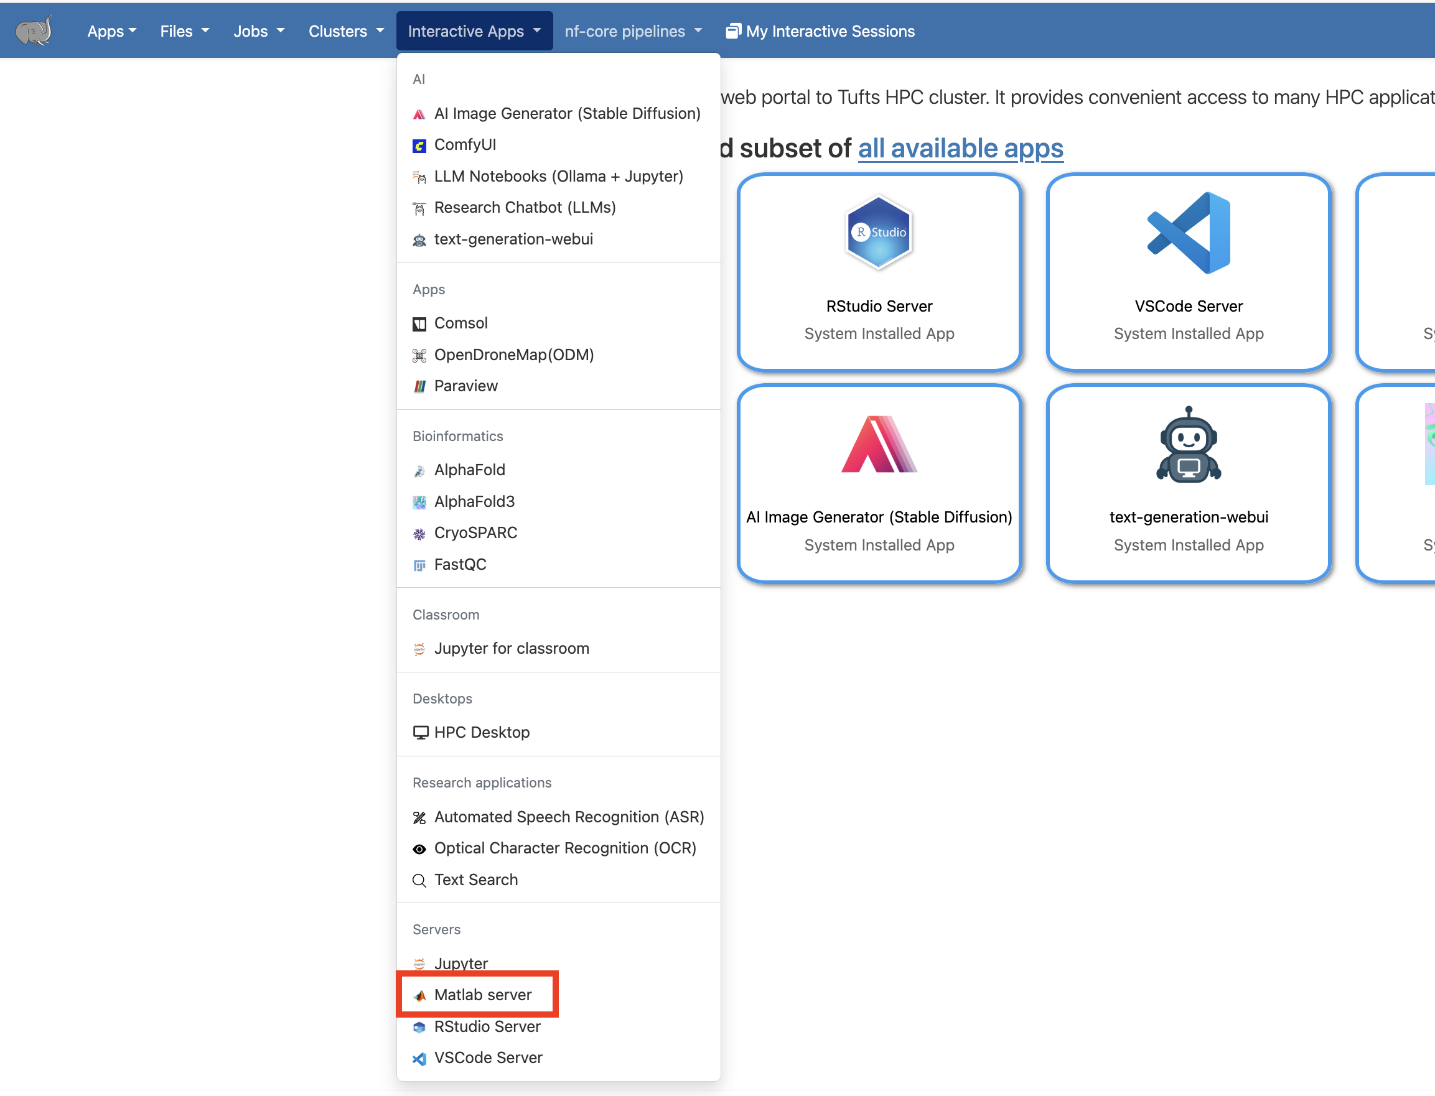Image resolution: width=1435 pixels, height=1096 pixels.
Task: Choose Jupyter for classroom menu item
Action: point(511,648)
